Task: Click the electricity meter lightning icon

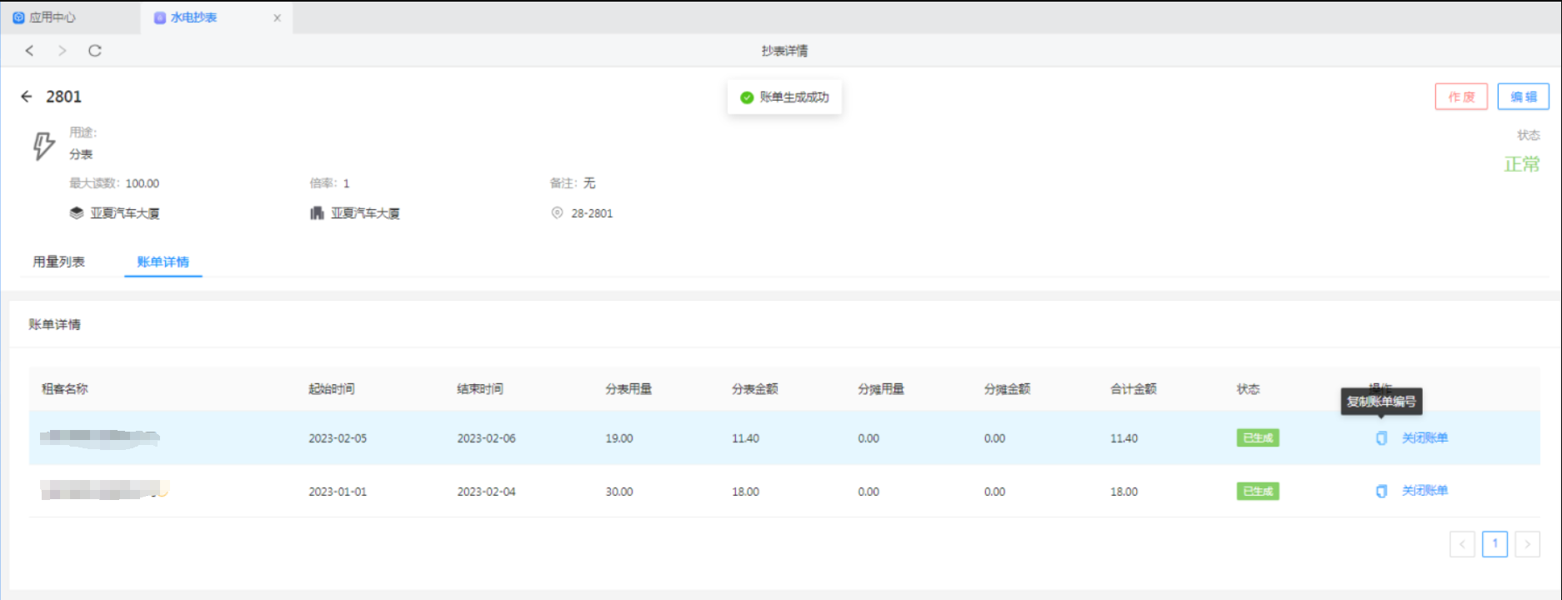Action: tap(43, 145)
